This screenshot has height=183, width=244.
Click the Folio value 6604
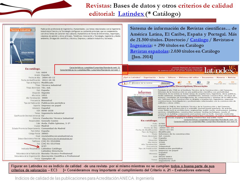pos(44,72)
